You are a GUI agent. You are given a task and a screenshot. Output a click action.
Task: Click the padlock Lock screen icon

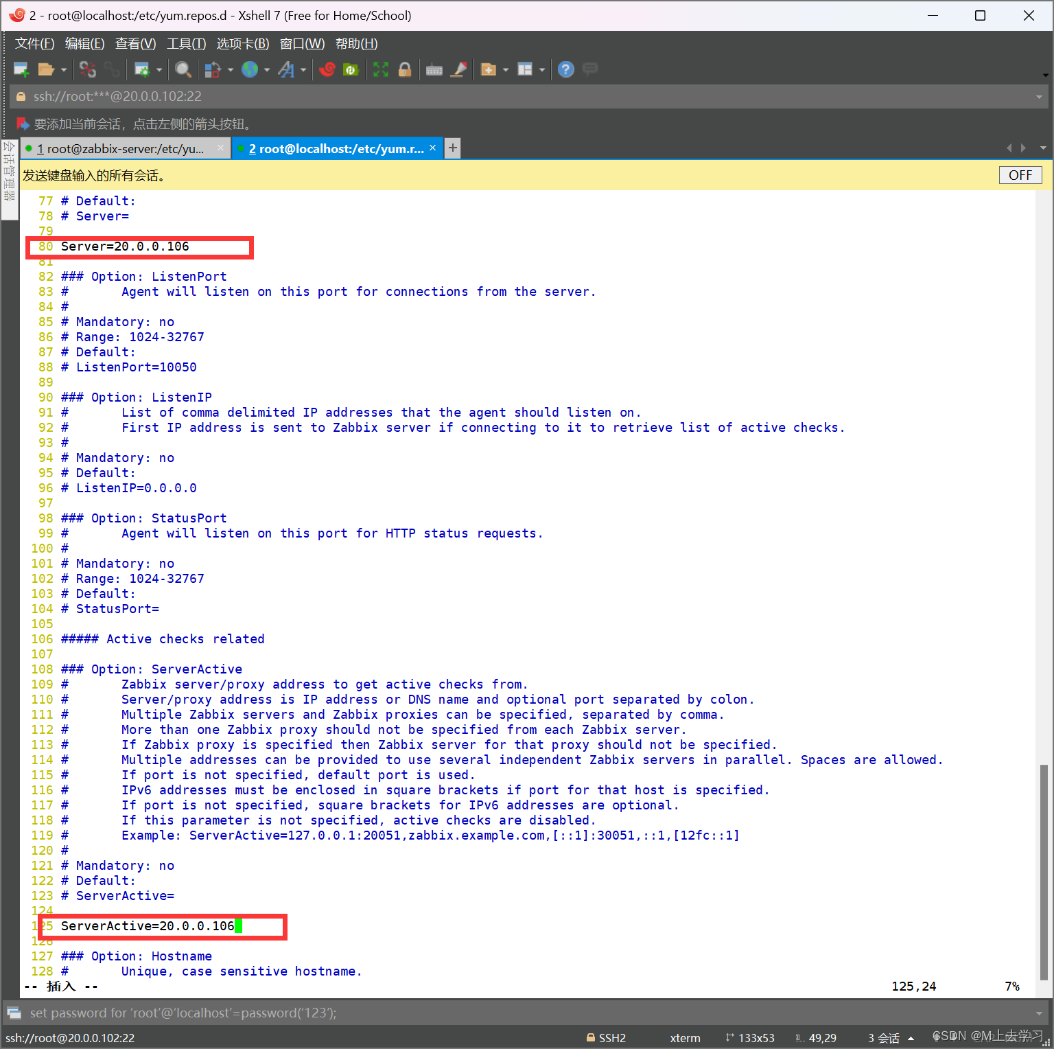tap(405, 69)
